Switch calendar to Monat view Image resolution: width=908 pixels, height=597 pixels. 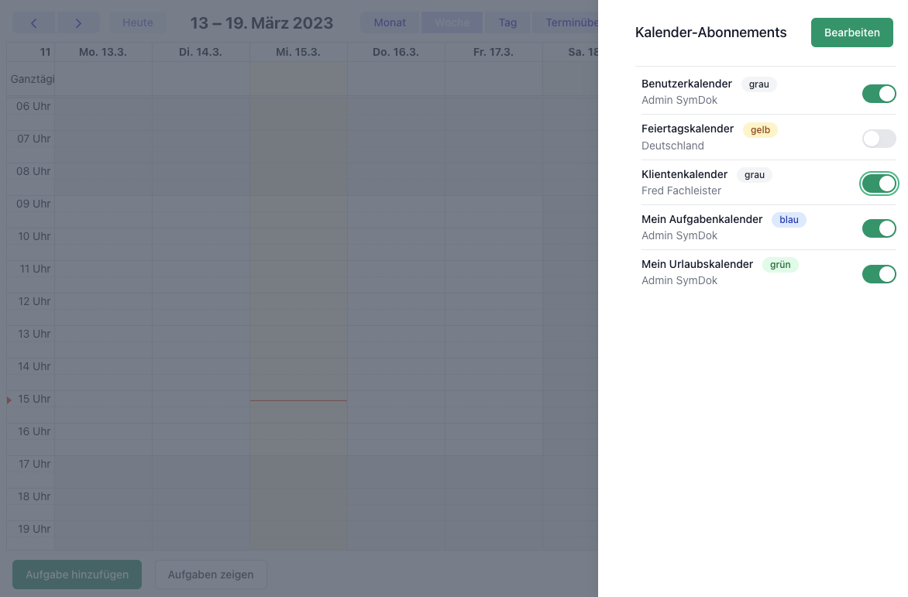(390, 22)
